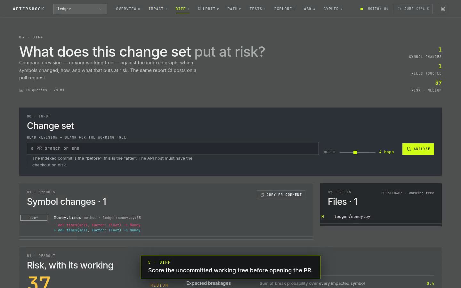Open the Ask tab
This screenshot has width=461, height=288.
[309, 9]
